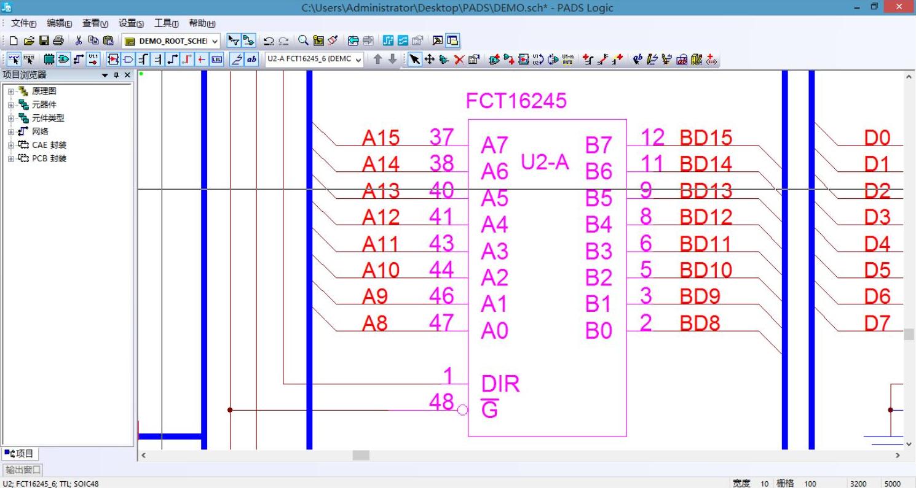The image size is (916, 488).
Task: Click the U1.1 pin tool icon
Action: click(93, 60)
